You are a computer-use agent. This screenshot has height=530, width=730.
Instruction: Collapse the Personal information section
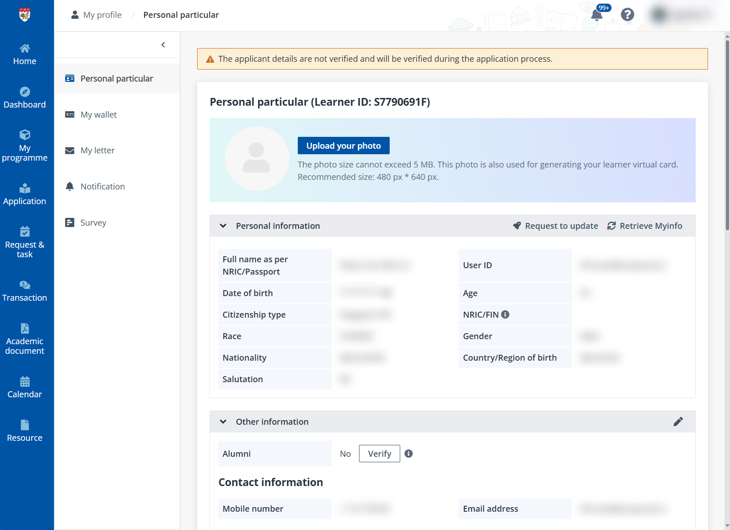pyautogui.click(x=223, y=226)
